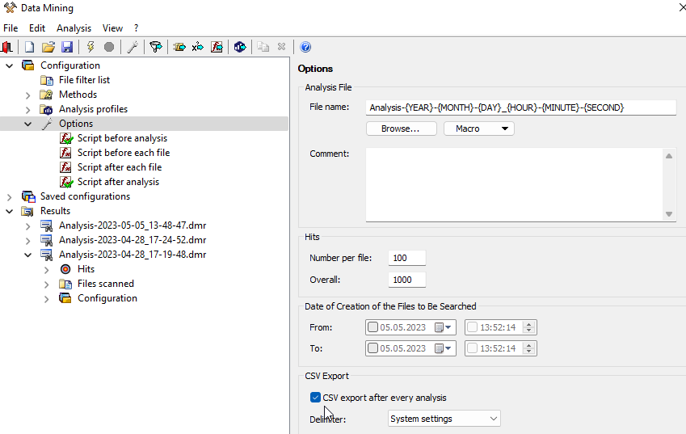Enable the From time checkbox
This screenshot has height=434, width=686.
click(472, 327)
